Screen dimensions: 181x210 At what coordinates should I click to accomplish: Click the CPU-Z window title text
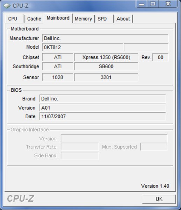click(21, 6)
